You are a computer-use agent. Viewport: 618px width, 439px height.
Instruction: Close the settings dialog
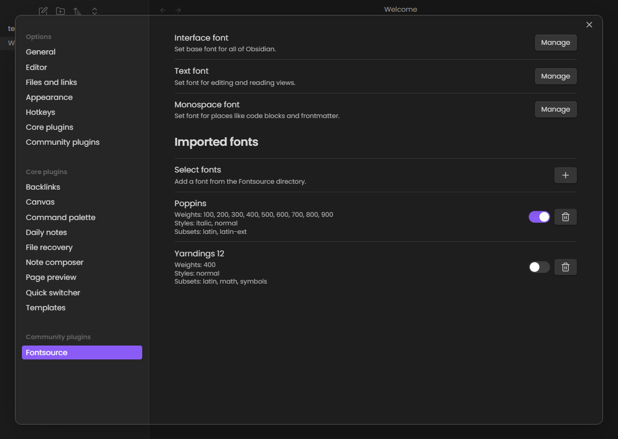[x=589, y=25]
